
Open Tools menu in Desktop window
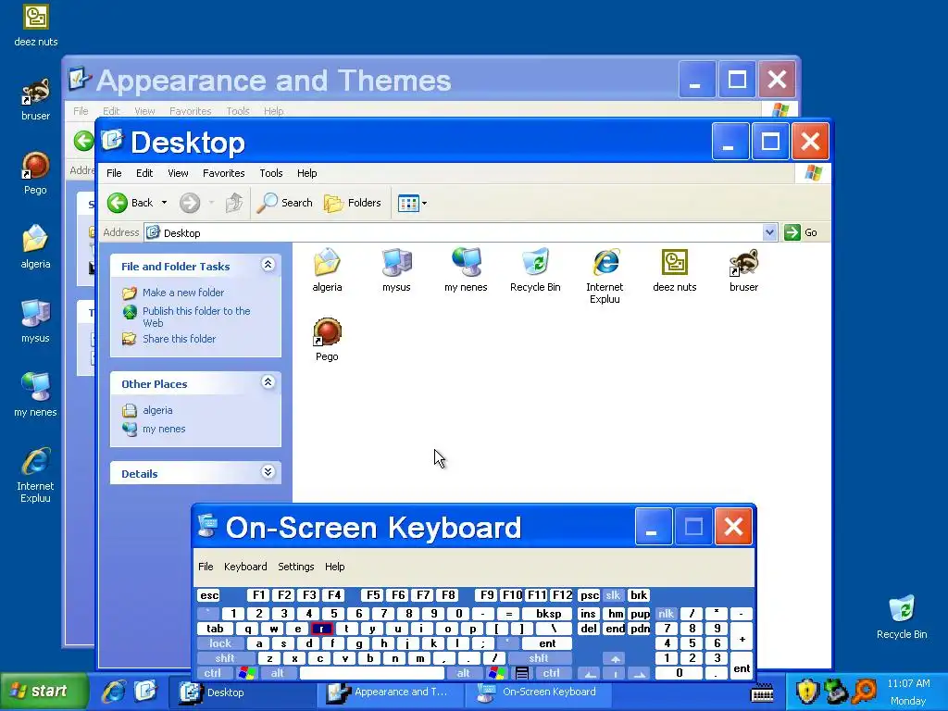click(271, 173)
